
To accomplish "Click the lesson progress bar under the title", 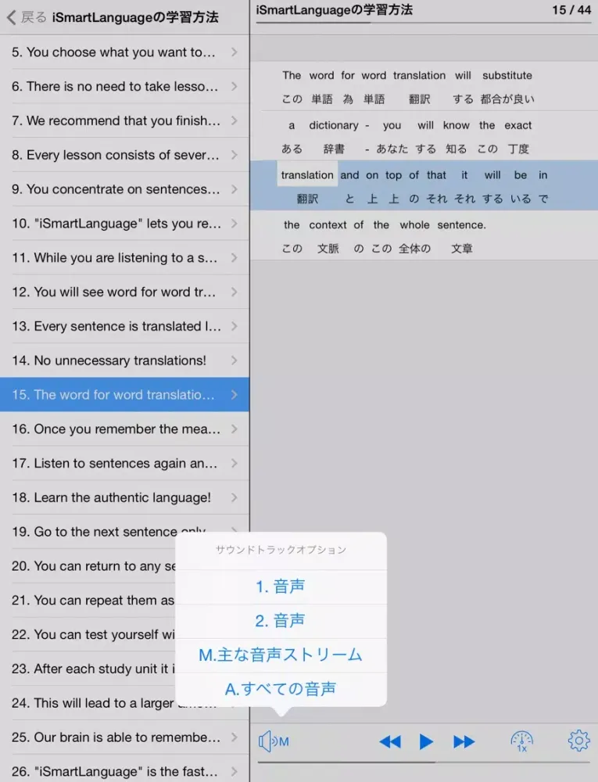I will (x=424, y=23).
